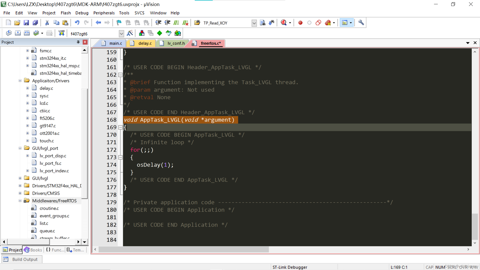Collapse the Middlewares/FreeRTOS group
Screen dimensions: 480x270
coord(20,200)
